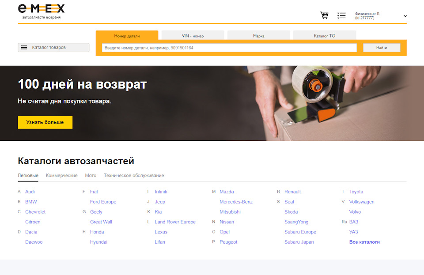Open the hamburger menu beside Каталог товаров
Viewport: 424px width, 275px height.
click(x=24, y=47)
